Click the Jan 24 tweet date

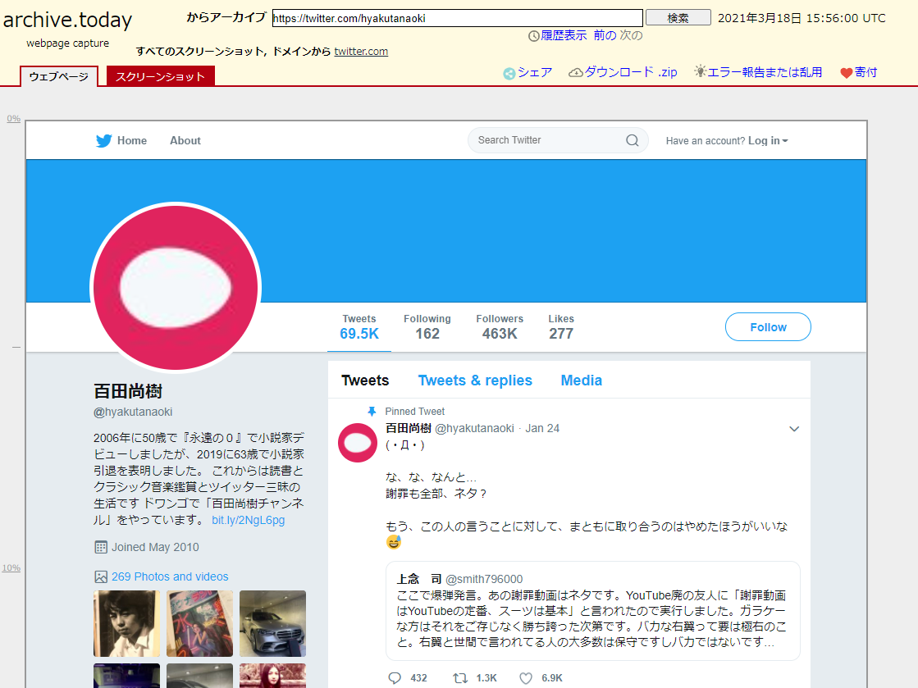click(x=542, y=428)
